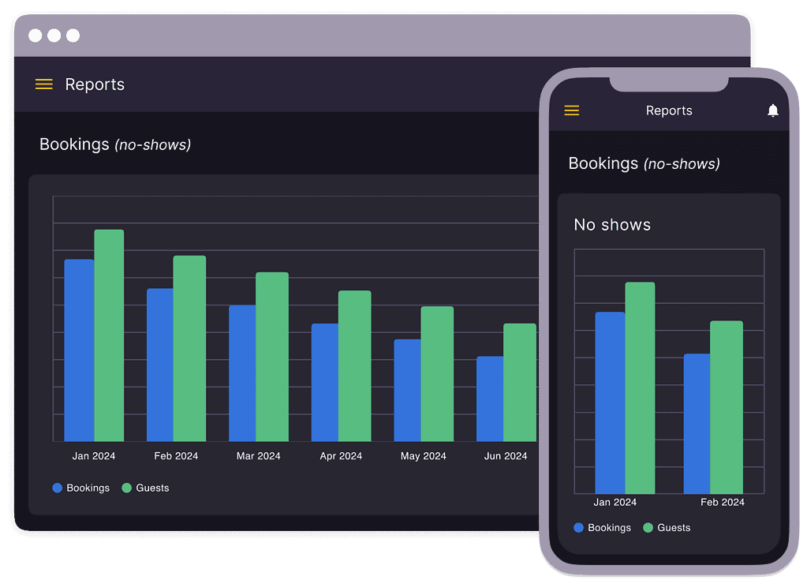Toggle the Bookings legend in the phone chart

[602, 527]
